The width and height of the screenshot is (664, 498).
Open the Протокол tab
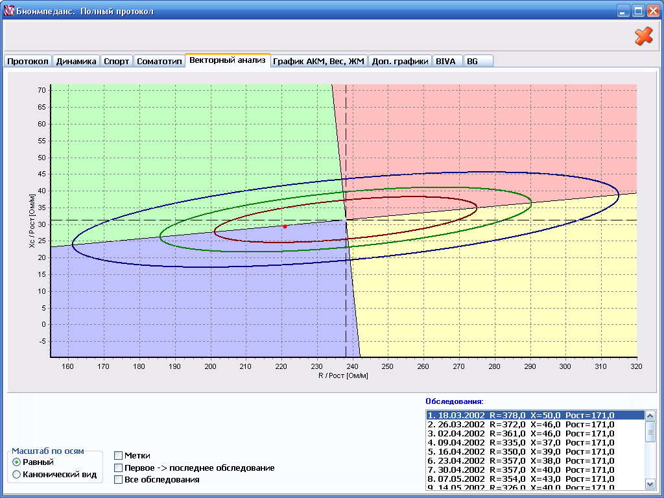click(x=28, y=61)
